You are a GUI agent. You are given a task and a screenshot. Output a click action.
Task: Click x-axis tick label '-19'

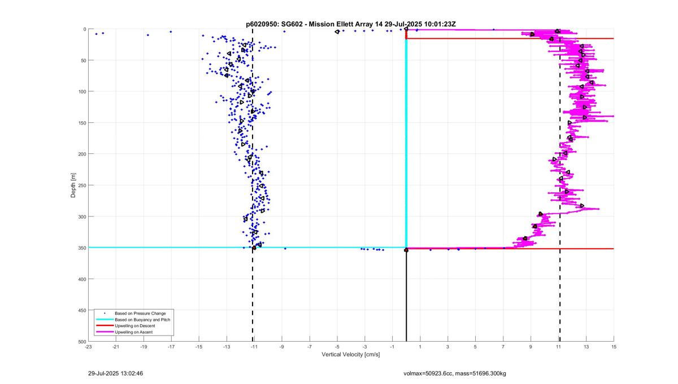(144, 347)
